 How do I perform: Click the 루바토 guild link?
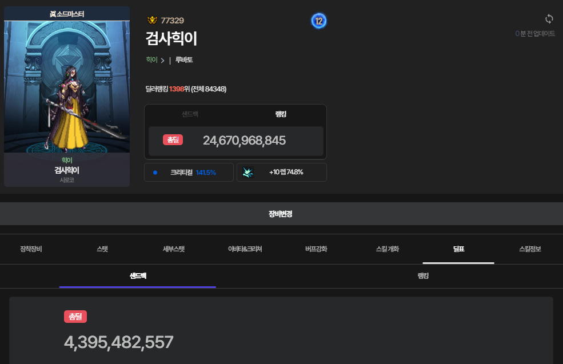click(183, 59)
